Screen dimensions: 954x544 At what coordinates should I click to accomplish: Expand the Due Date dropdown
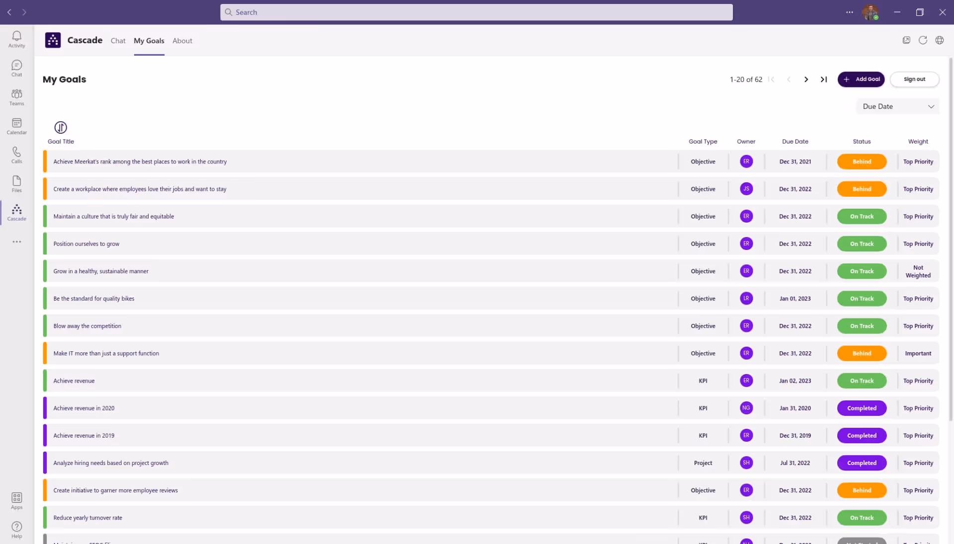898,106
